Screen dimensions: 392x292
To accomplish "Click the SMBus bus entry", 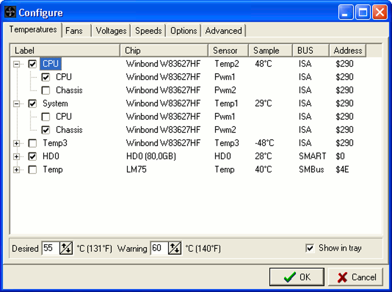I will (x=312, y=169).
